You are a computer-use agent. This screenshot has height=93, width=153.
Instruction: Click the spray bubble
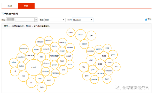tap(71, 32)
